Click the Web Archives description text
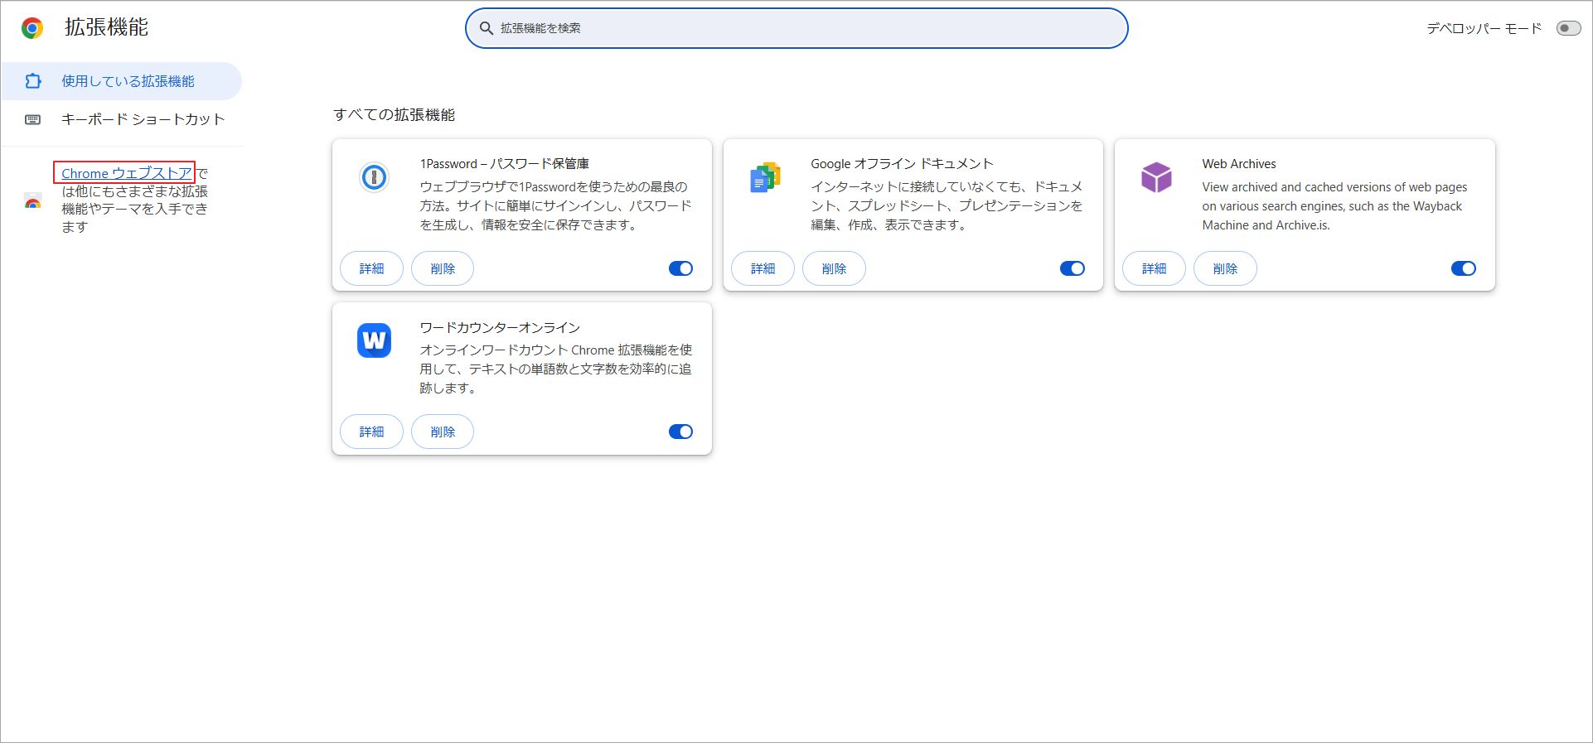Screen dimensions: 1593x743 [x=1334, y=206]
